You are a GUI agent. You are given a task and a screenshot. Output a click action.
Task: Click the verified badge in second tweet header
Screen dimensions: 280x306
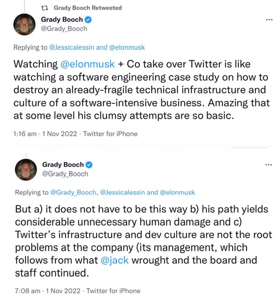coord(89,165)
